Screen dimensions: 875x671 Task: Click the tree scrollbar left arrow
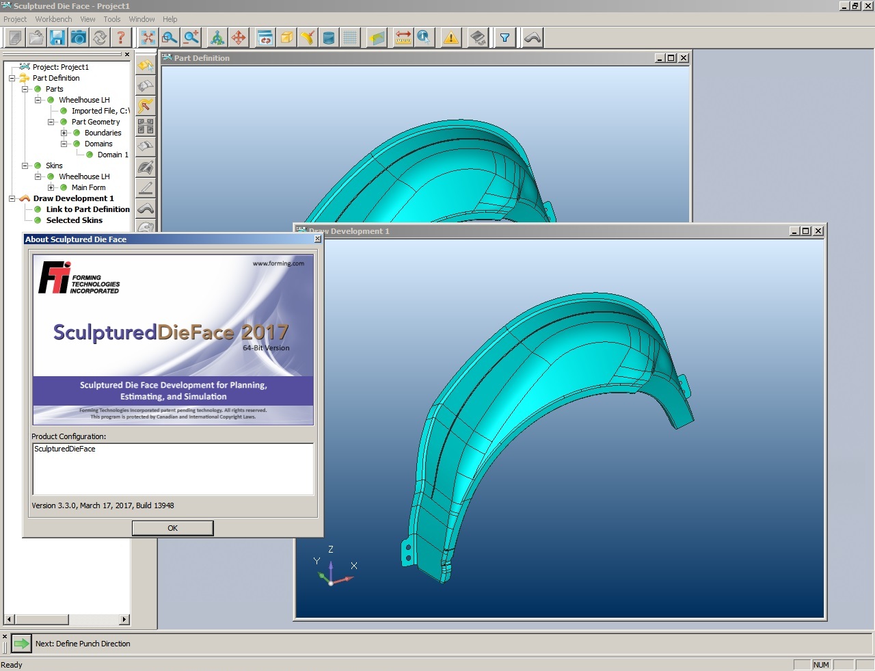9,620
